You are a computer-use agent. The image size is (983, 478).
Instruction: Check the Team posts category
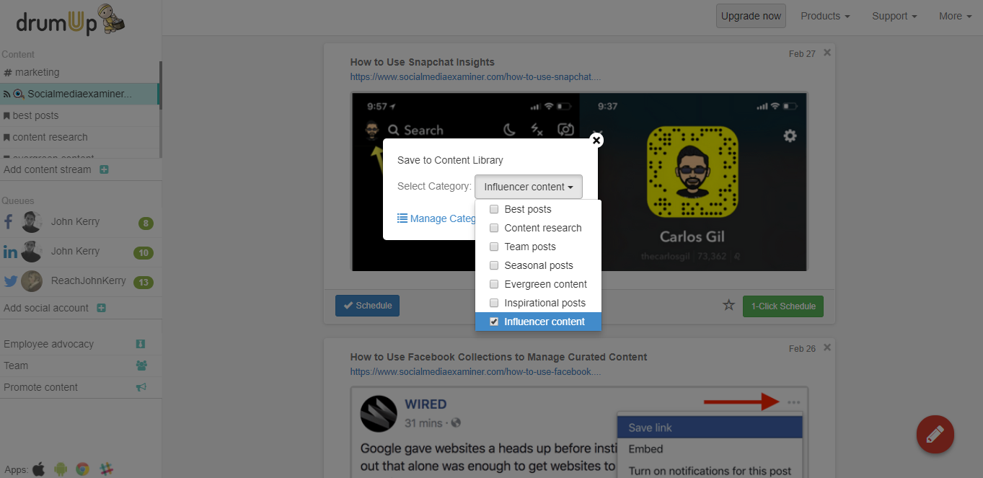[x=494, y=247]
